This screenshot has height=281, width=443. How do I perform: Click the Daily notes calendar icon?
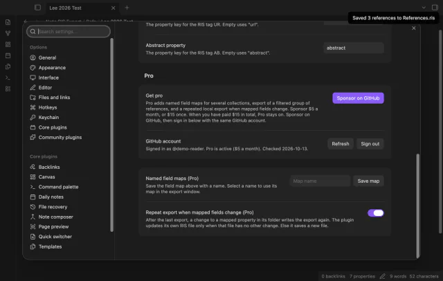(x=33, y=197)
